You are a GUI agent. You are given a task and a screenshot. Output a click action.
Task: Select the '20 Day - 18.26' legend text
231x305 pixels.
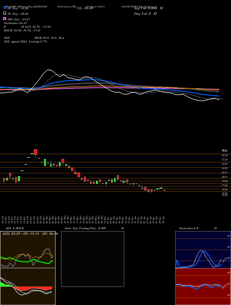click(18, 8)
